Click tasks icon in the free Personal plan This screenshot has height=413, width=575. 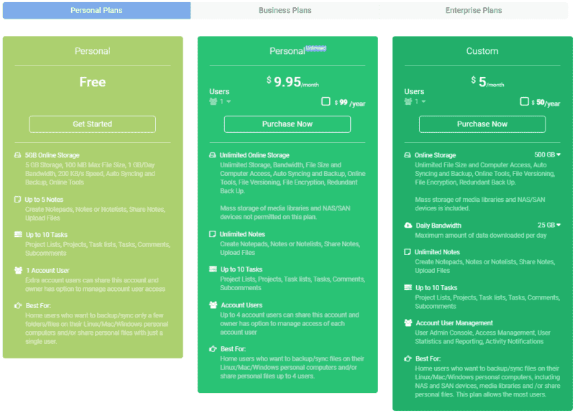[x=17, y=235]
